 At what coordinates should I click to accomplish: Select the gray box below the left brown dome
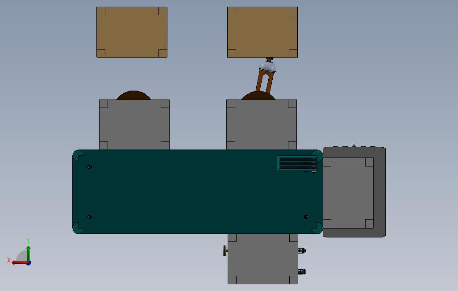134,125
